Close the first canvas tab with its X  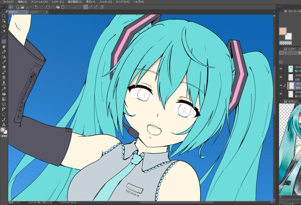pyautogui.click(x=26, y=12)
